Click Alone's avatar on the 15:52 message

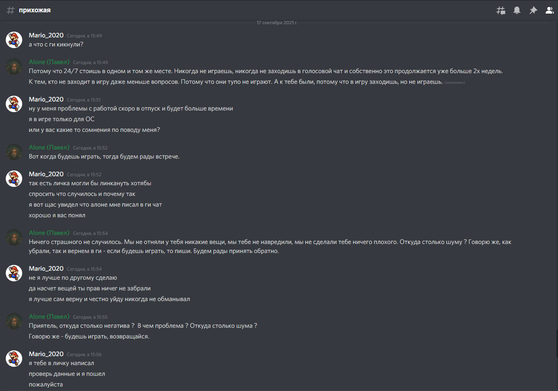pyautogui.click(x=14, y=152)
